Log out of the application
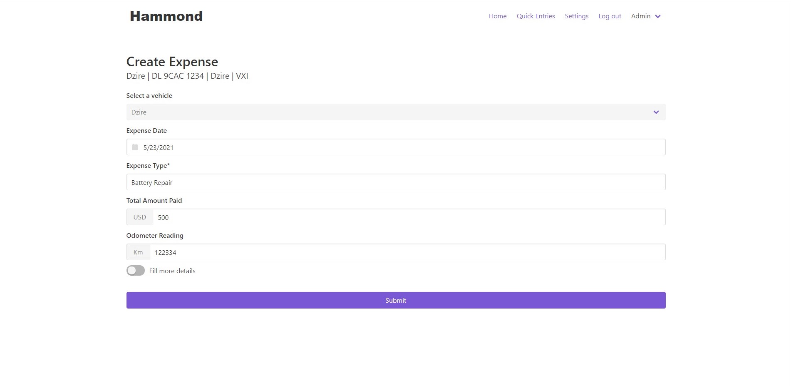 pos(610,16)
